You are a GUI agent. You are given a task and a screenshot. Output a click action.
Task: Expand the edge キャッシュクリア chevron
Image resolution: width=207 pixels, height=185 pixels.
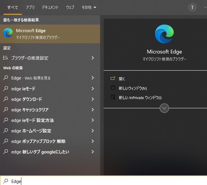(93, 110)
